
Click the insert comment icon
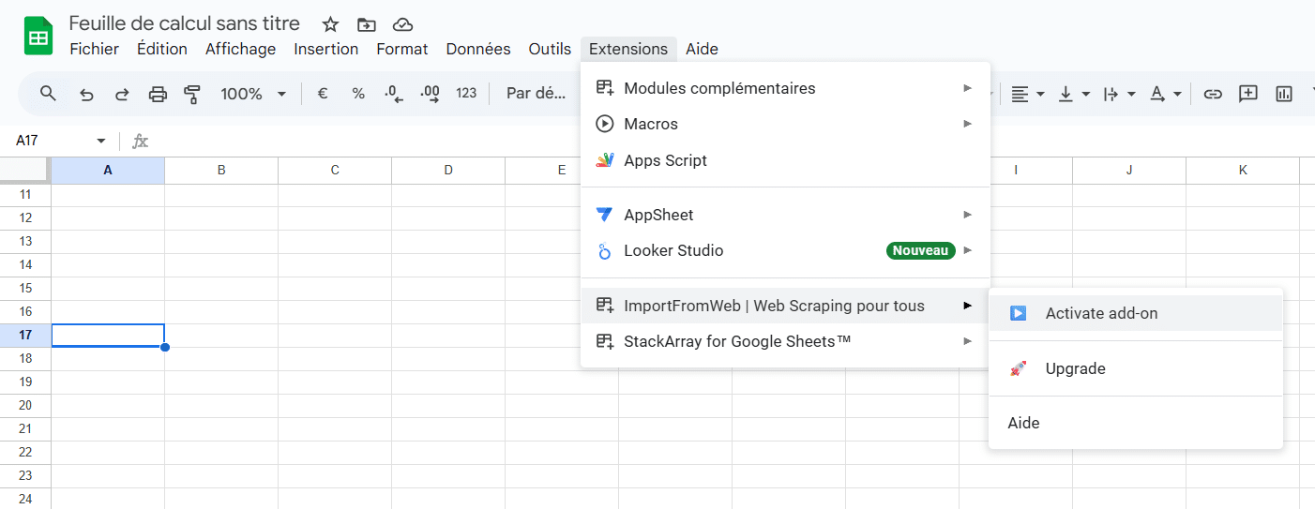coord(1247,94)
